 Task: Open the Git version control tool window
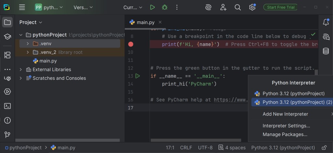[7, 134]
